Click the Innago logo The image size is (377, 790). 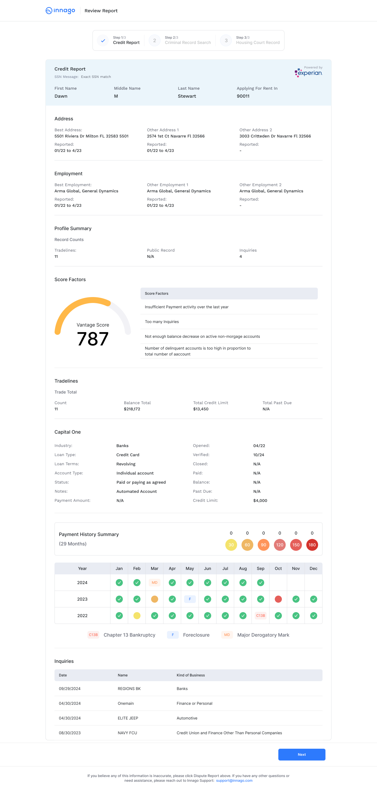click(x=60, y=10)
